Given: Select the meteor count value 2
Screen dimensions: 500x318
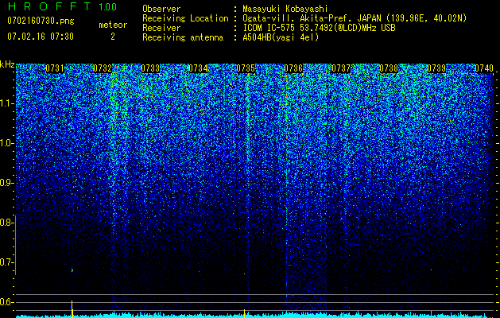Looking at the screenshot, I should click(113, 37).
